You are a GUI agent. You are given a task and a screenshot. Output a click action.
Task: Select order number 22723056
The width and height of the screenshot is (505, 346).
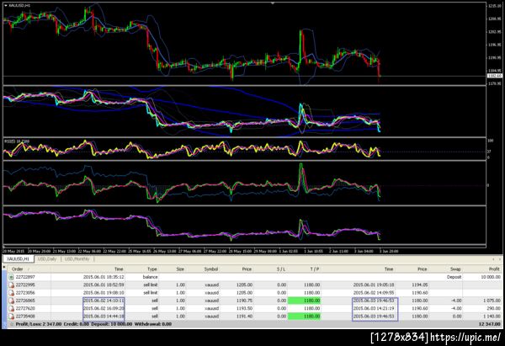click(25, 293)
